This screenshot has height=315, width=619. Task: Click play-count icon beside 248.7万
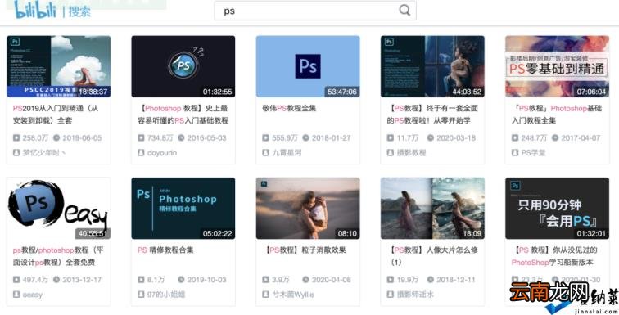[x=515, y=138]
